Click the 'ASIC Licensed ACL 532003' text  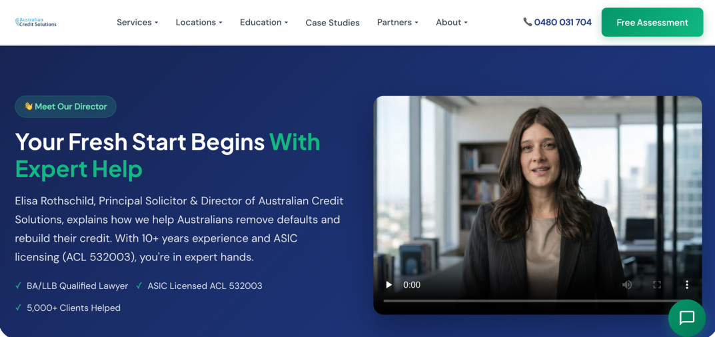[x=205, y=286]
